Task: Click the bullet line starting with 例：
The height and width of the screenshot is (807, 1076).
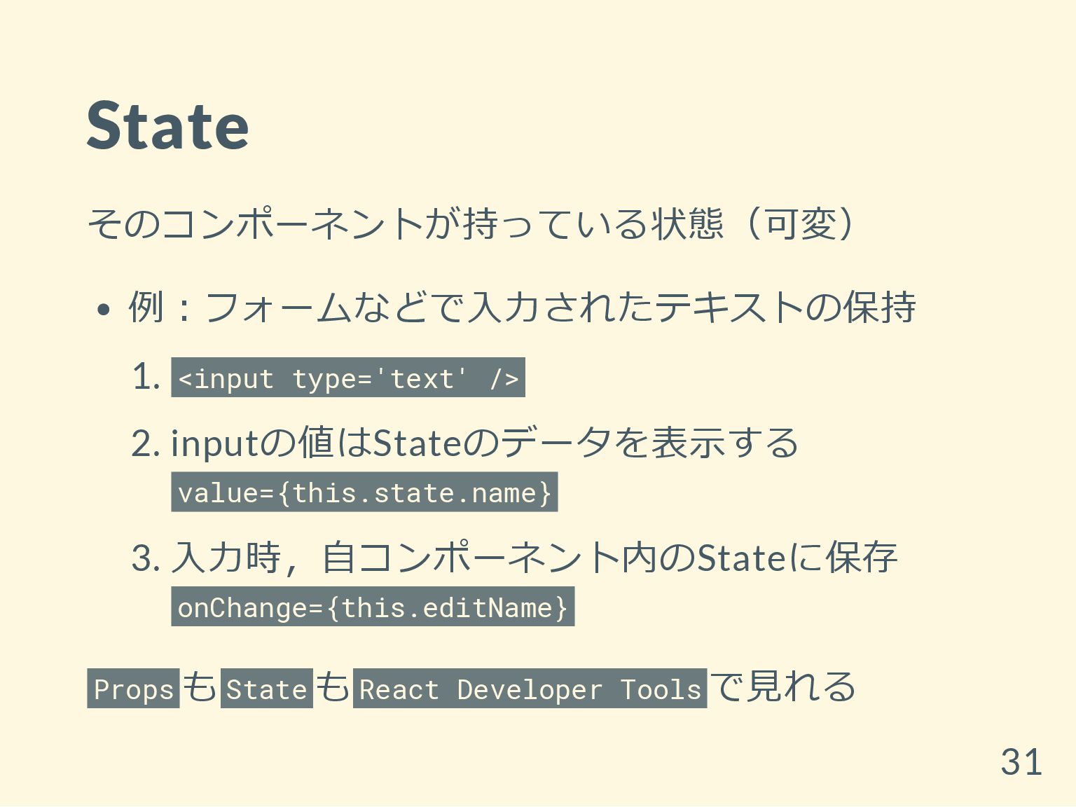Action: 522,307
